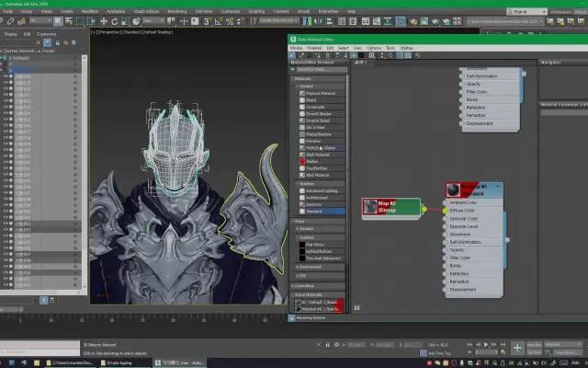Open the Rendering menu
The image size is (588, 368).
click(177, 12)
